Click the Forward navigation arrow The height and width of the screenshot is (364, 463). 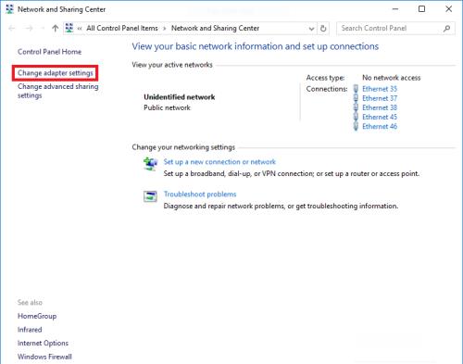point(30,29)
